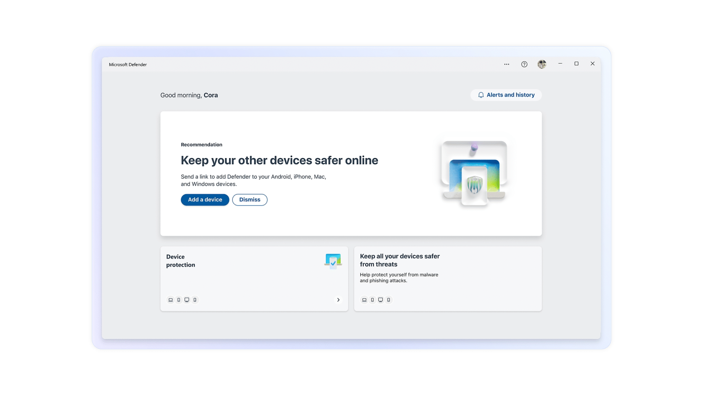This screenshot has width=704, height=396.
Task: Click the 'Recommendation' label
Action: point(201,144)
